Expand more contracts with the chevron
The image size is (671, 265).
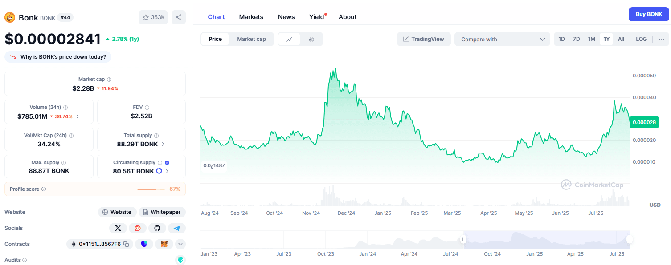tap(180, 244)
